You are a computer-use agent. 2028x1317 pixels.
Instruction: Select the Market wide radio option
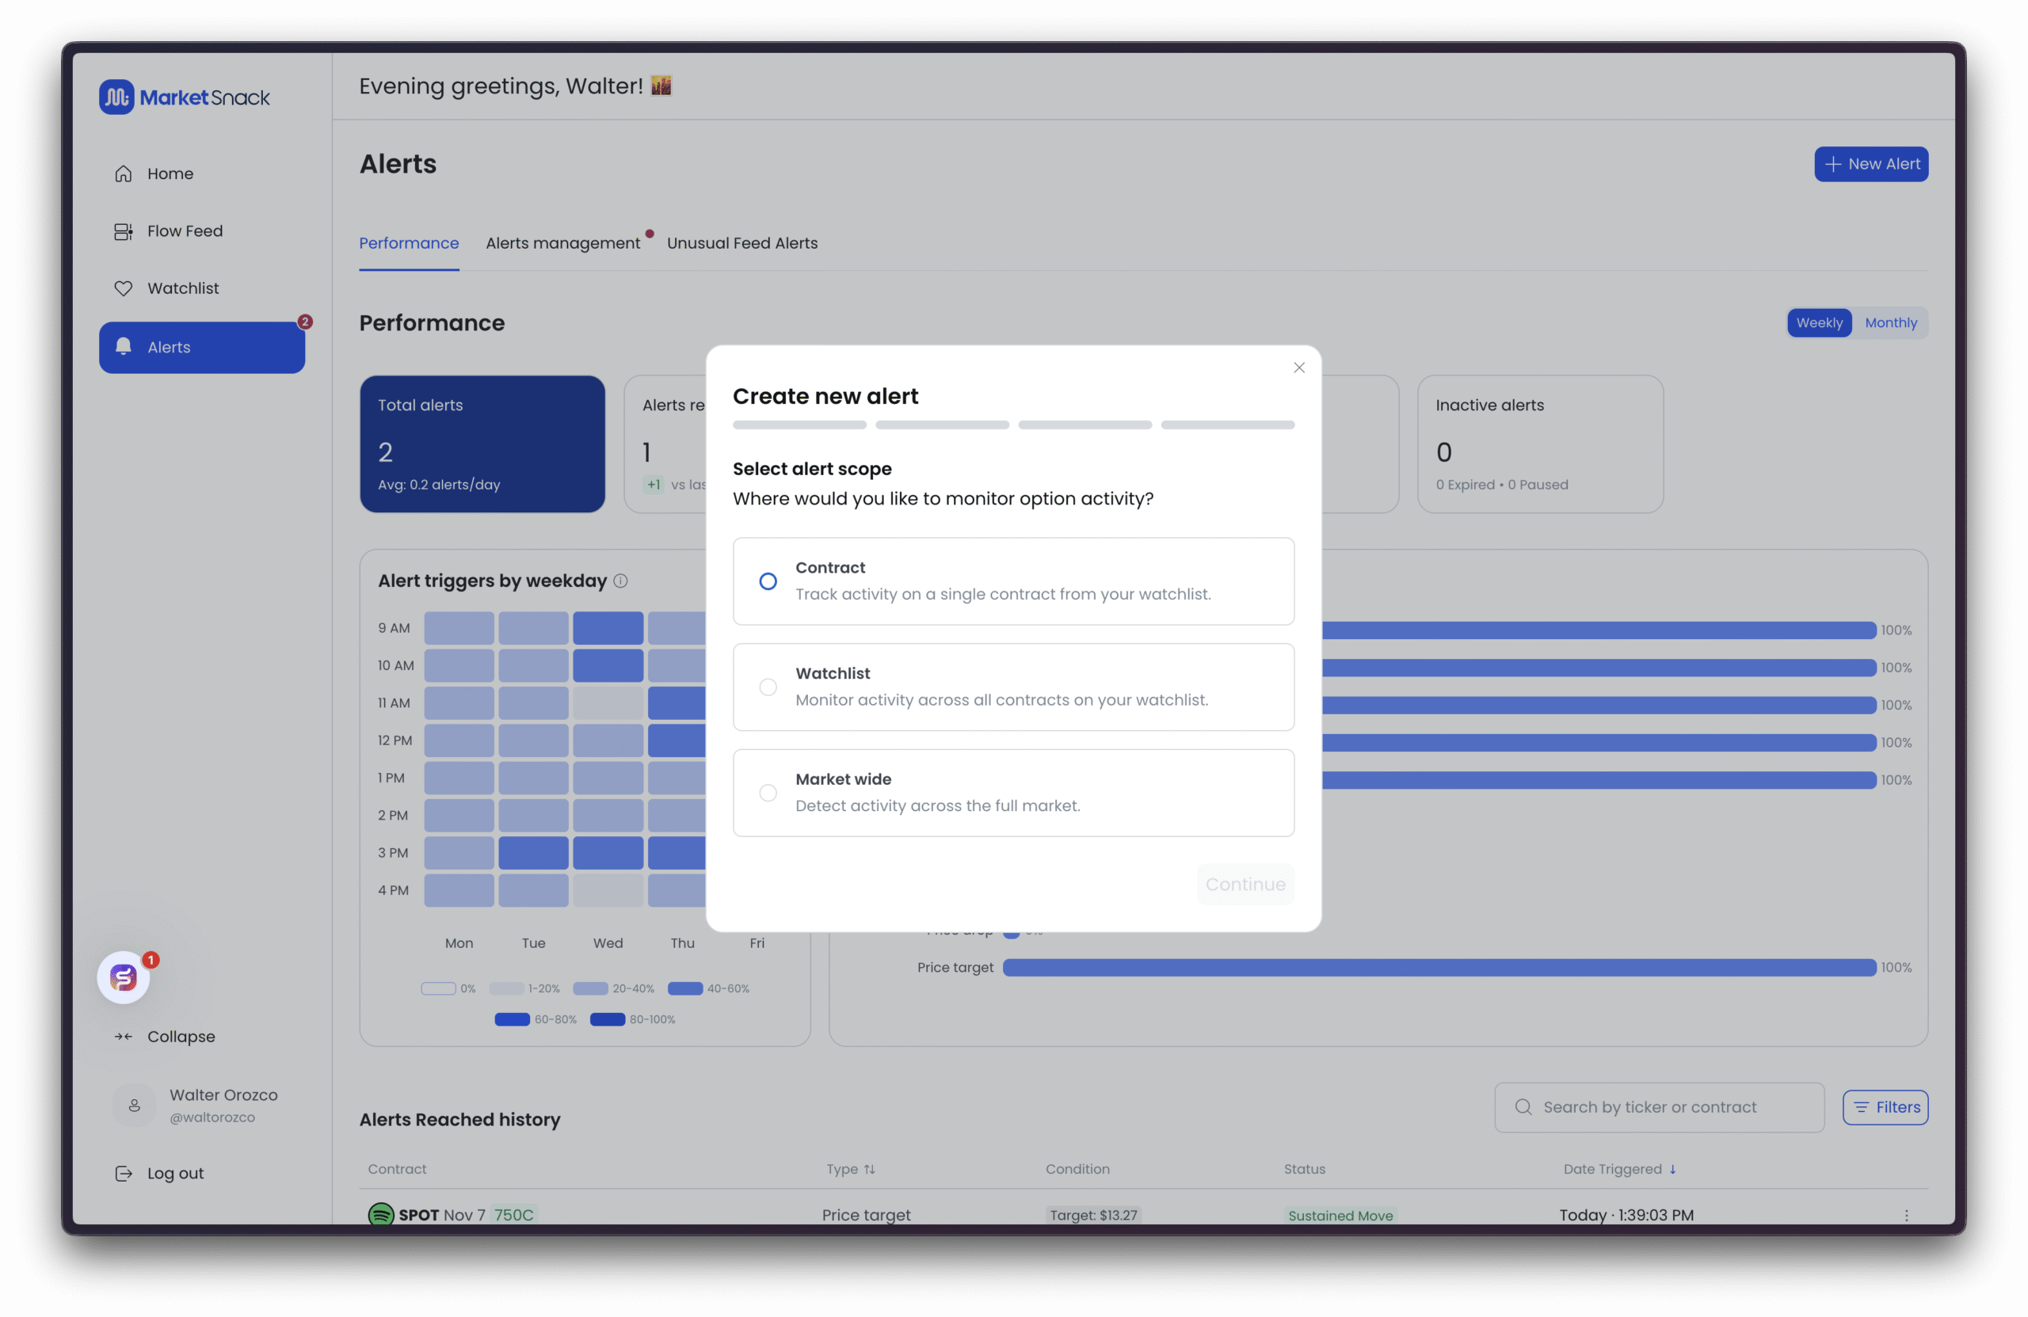768,793
